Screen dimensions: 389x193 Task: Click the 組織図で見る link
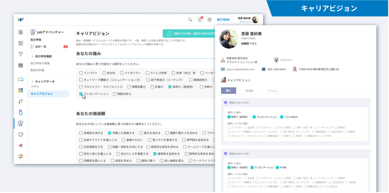(x=249, y=44)
